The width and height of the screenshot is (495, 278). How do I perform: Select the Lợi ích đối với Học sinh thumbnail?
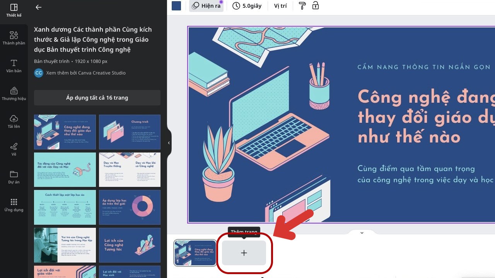pyautogui.click(x=130, y=272)
